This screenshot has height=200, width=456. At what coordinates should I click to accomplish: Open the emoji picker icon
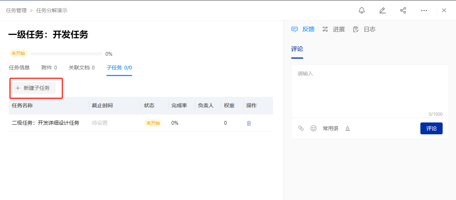pos(314,128)
